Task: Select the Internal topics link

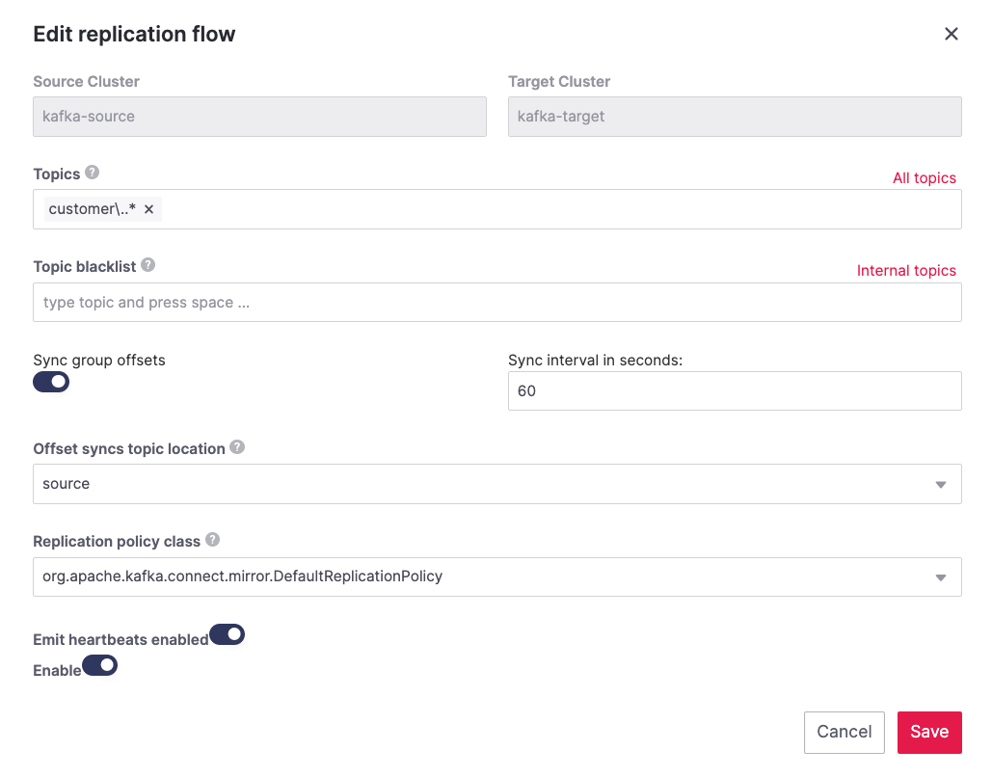Action: click(x=906, y=270)
